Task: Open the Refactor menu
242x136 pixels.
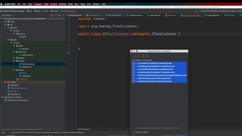Action: (62, 4)
